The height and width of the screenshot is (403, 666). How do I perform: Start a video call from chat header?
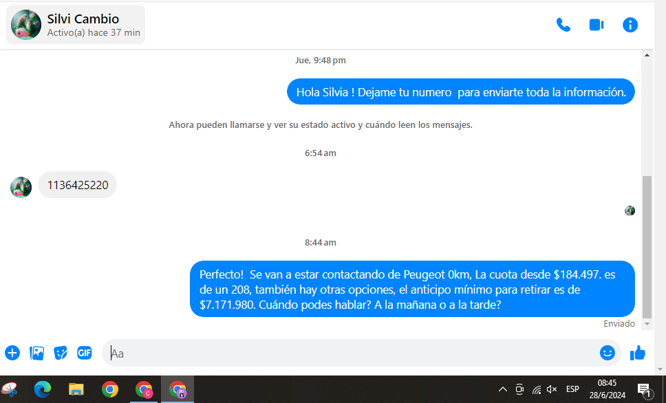click(596, 25)
